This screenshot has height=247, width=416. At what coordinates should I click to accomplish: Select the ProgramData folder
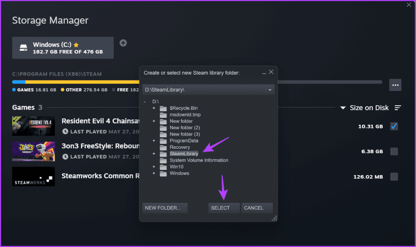point(184,141)
